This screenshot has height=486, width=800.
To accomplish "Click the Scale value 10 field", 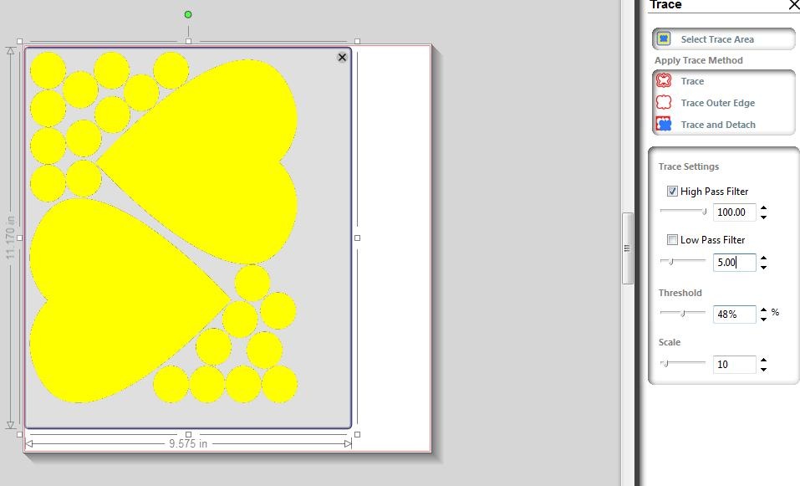I will (x=734, y=365).
